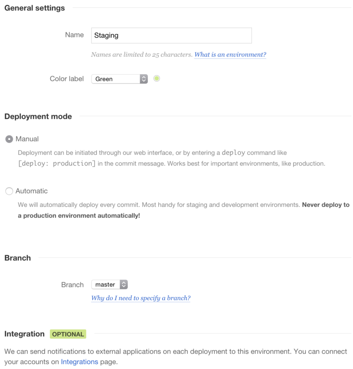Viewport: 353px width, 369px height.
Task: Click the Deployment mode section heading
Action: [x=38, y=117]
